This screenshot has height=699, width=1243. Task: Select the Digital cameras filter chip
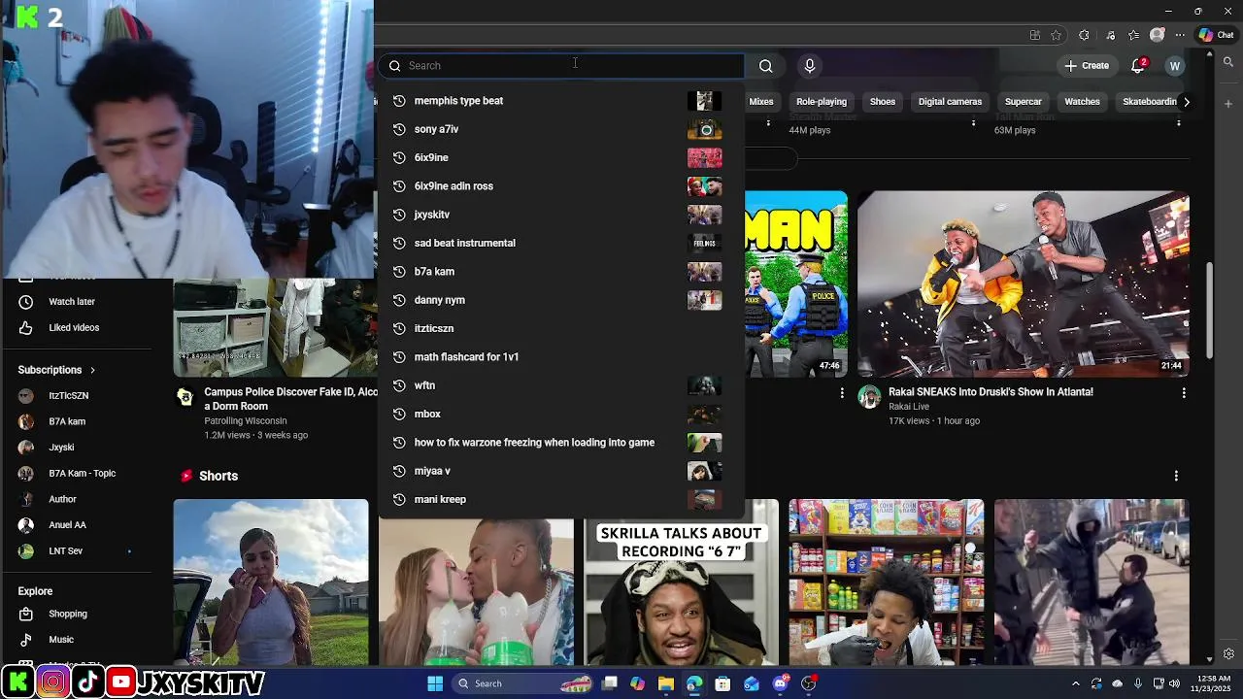pos(950,102)
